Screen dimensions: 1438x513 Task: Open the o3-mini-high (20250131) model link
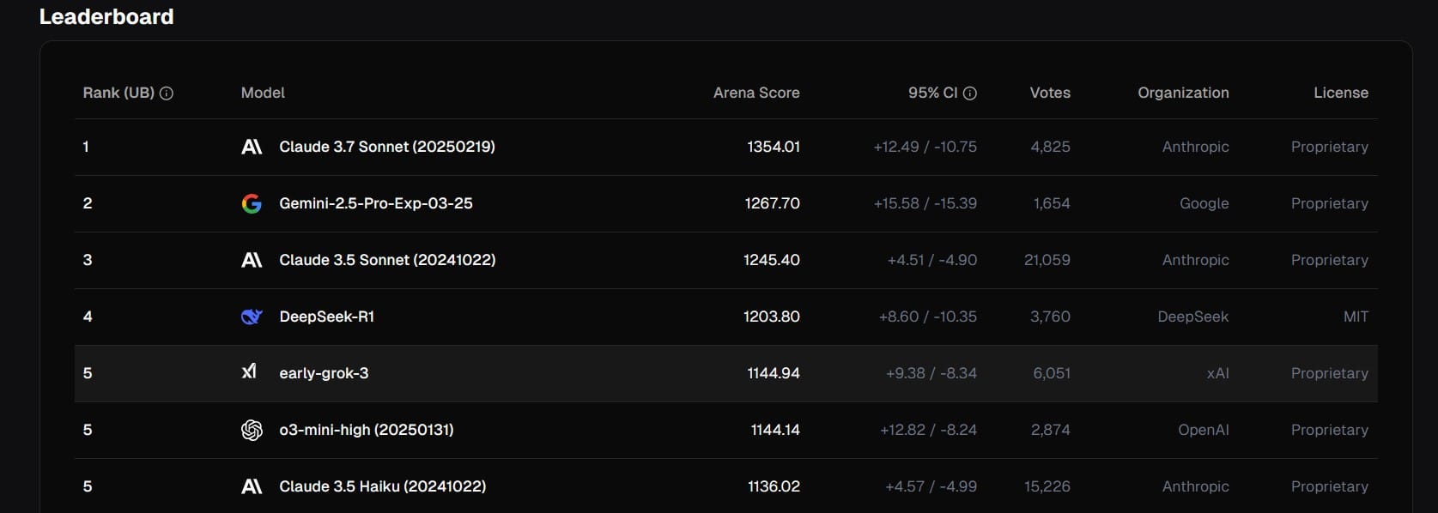coord(367,430)
